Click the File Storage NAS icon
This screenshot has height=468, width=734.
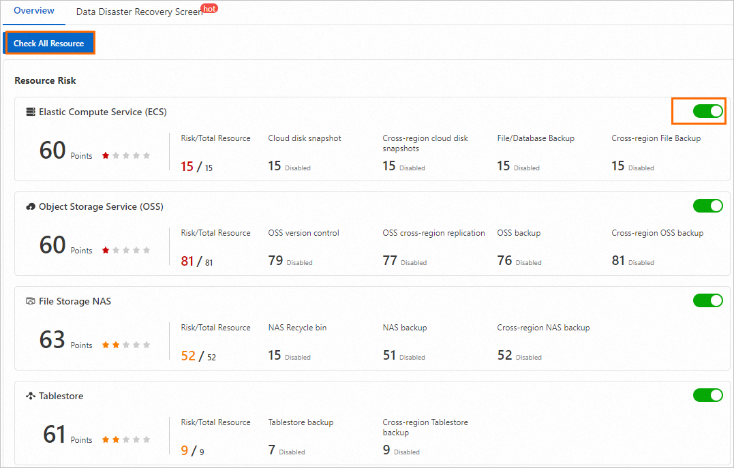click(x=31, y=301)
